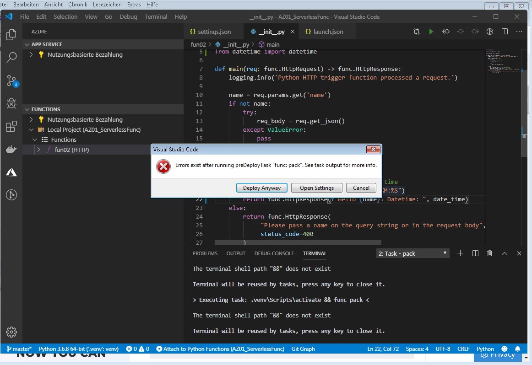
Task: Open notifications bell in status bar
Action: (517, 349)
